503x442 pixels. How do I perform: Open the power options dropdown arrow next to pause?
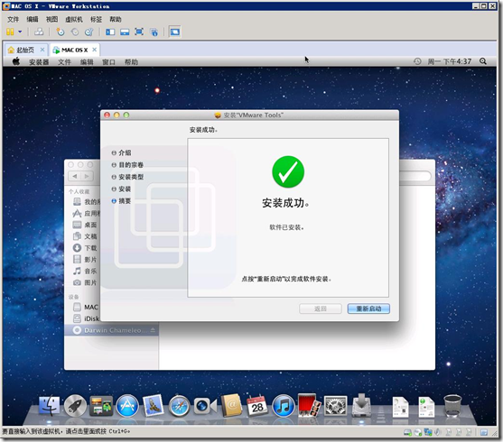(x=20, y=32)
